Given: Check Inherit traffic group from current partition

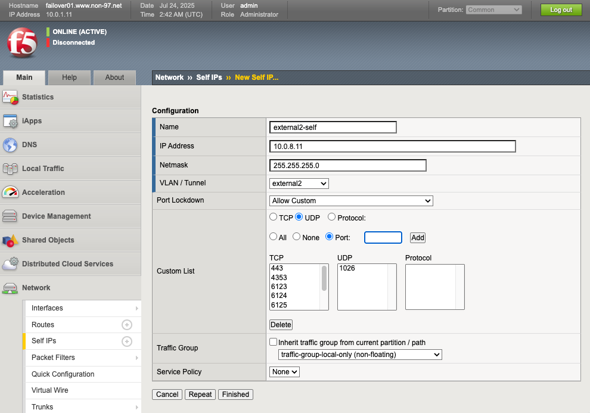Looking at the screenshot, I should click(x=274, y=342).
